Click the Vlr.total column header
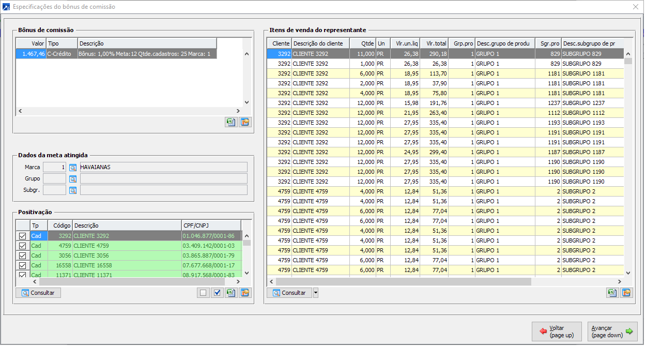Image resolution: width=646 pixels, height=346 pixels. [x=433, y=43]
